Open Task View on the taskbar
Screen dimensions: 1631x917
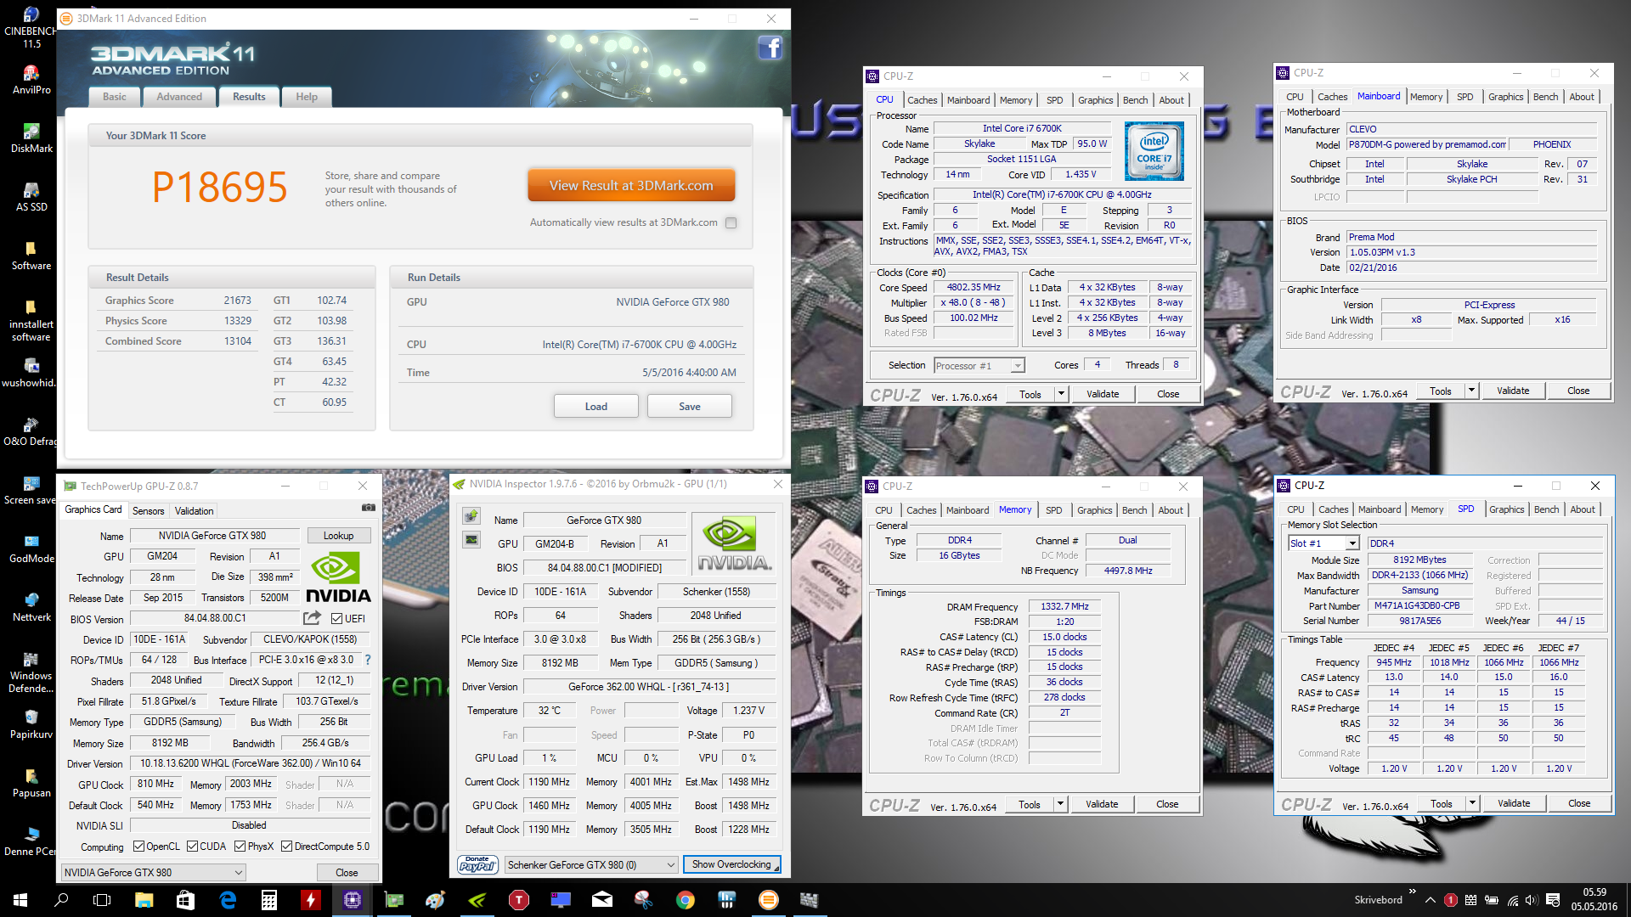tap(102, 900)
